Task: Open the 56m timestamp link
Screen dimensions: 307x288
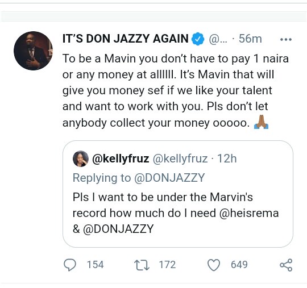Action: (250, 39)
